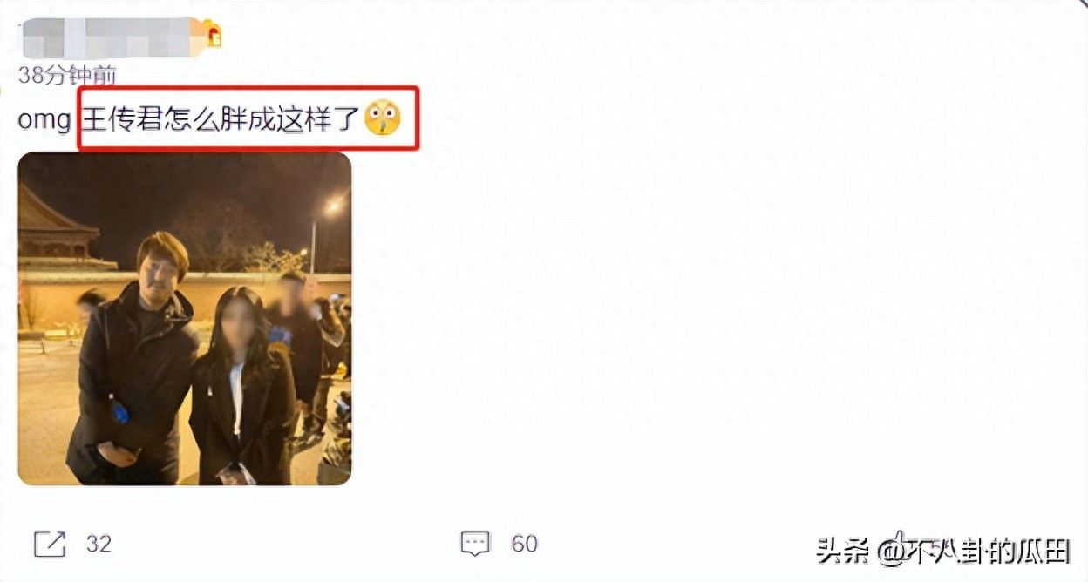Viewport: 1088px width, 582px height.
Task: Click the 38分钟前 timestamp
Action: click(67, 76)
